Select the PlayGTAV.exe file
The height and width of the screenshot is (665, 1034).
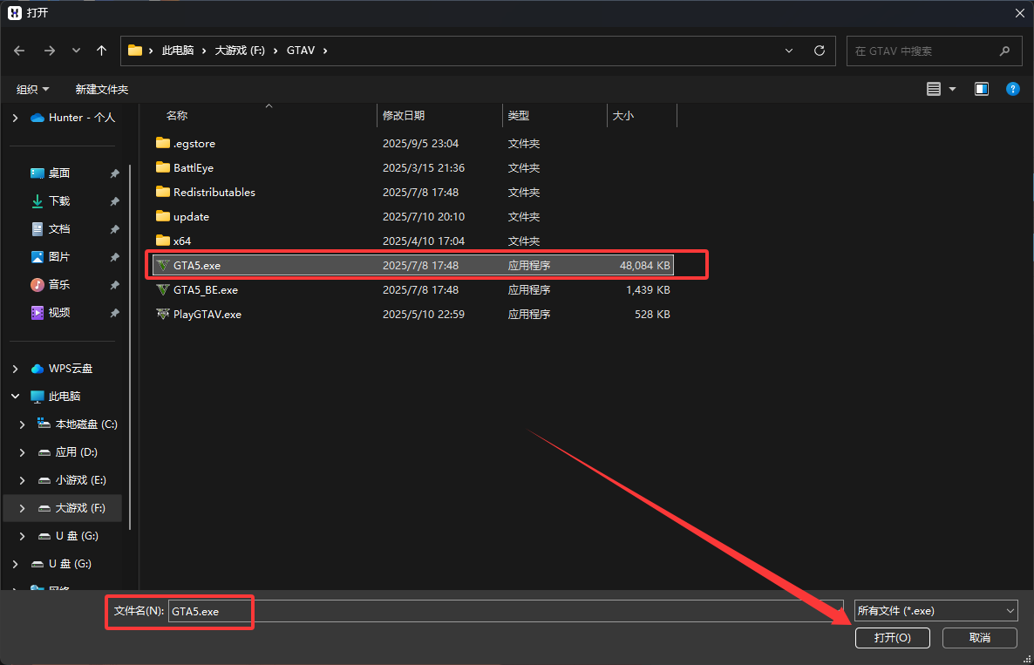[207, 314]
